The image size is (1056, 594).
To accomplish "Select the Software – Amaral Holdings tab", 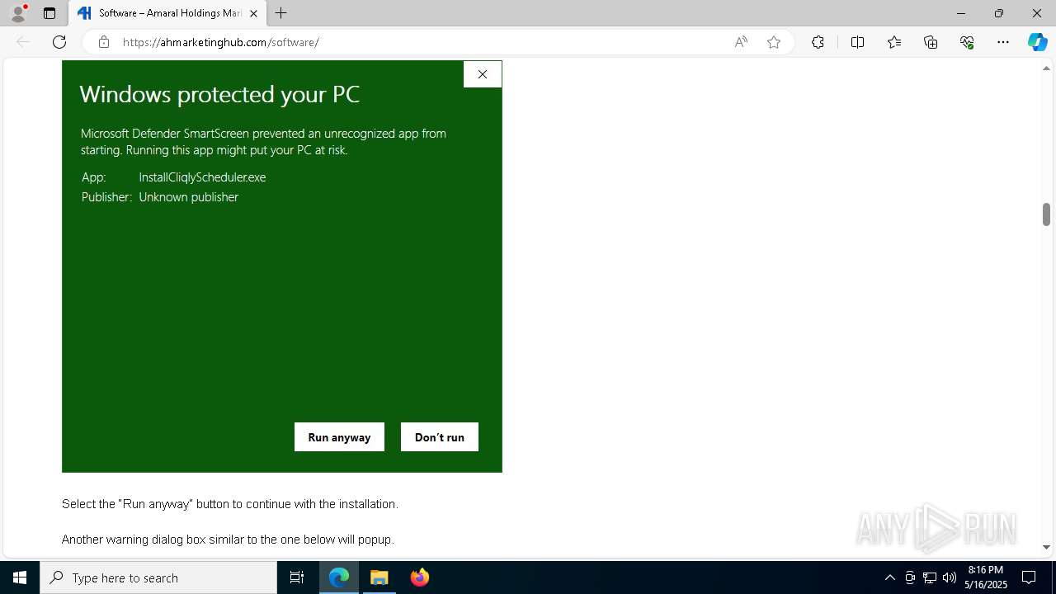I will pos(167,13).
